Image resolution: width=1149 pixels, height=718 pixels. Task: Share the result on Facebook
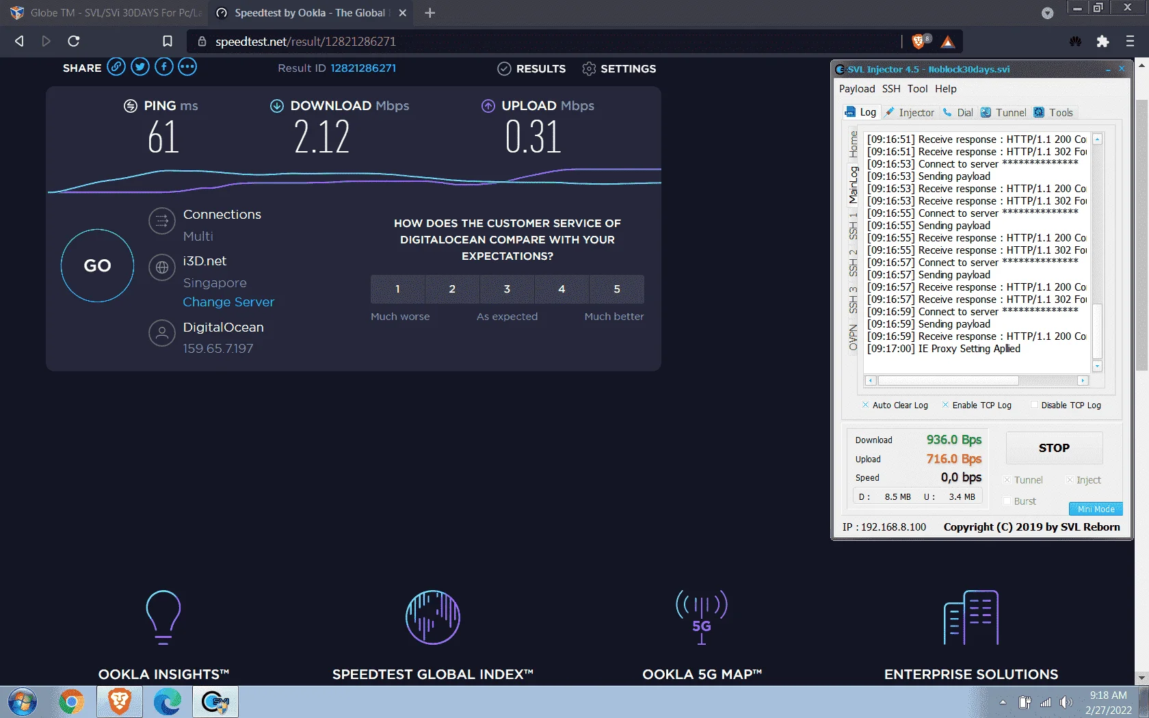(164, 67)
